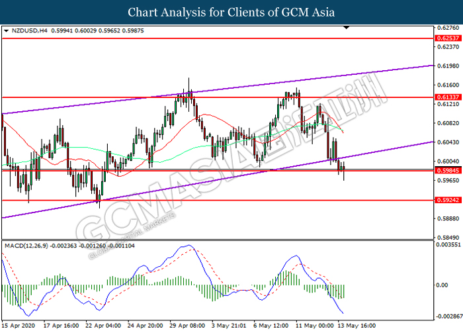Click the 0.62760 top price axis label
This screenshot has width=463, height=331.
pos(448,28)
